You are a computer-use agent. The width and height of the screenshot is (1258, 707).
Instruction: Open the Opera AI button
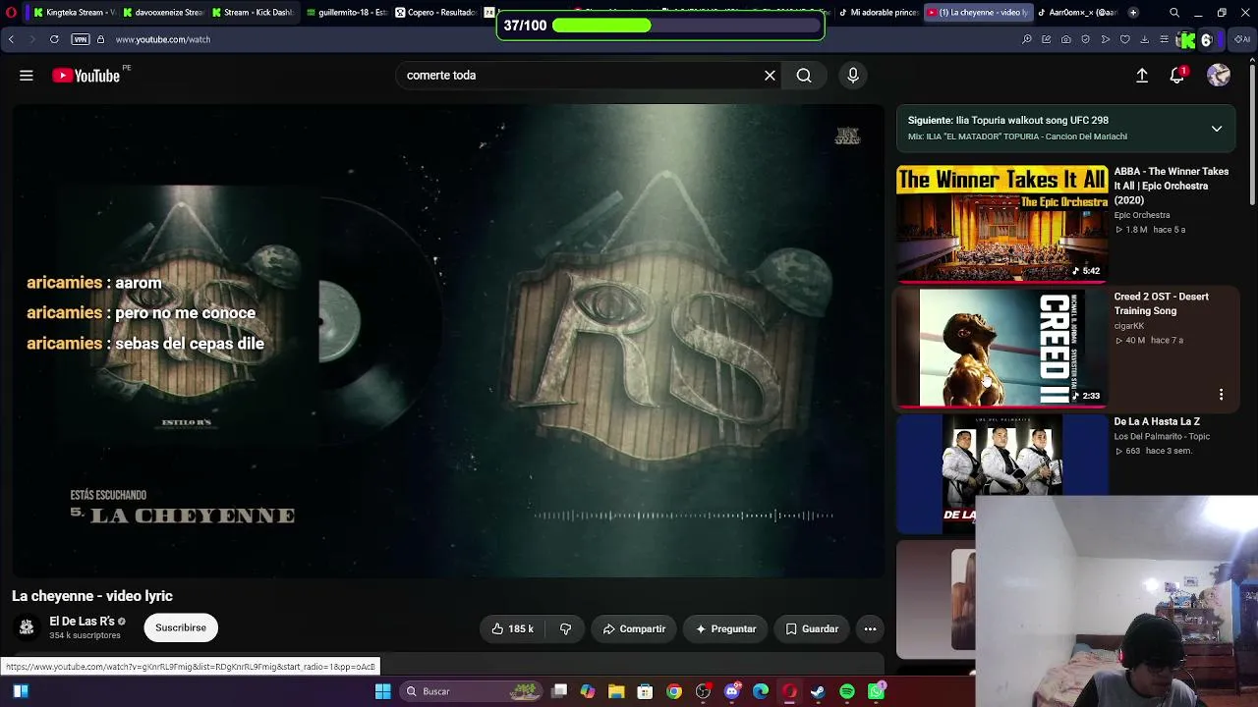point(1243,39)
